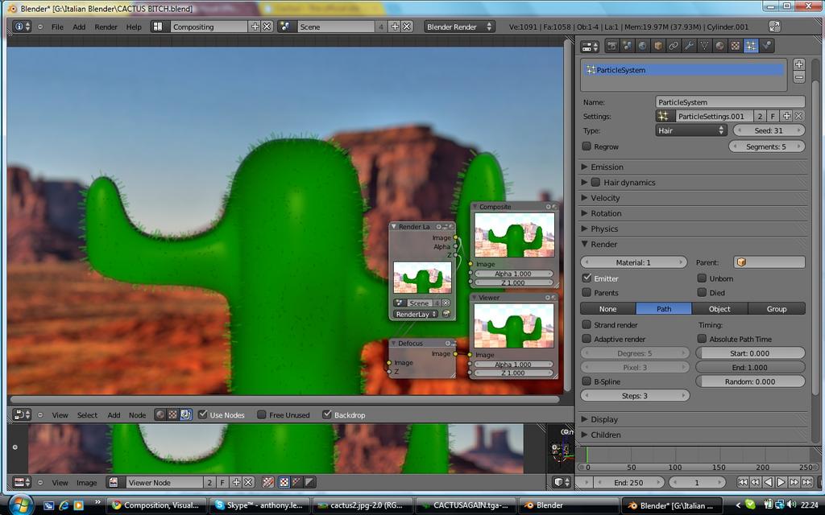This screenshot has height=515, width=825.
Task: Select texture nodes tree type icon
Action: click(x=173, y=414)
